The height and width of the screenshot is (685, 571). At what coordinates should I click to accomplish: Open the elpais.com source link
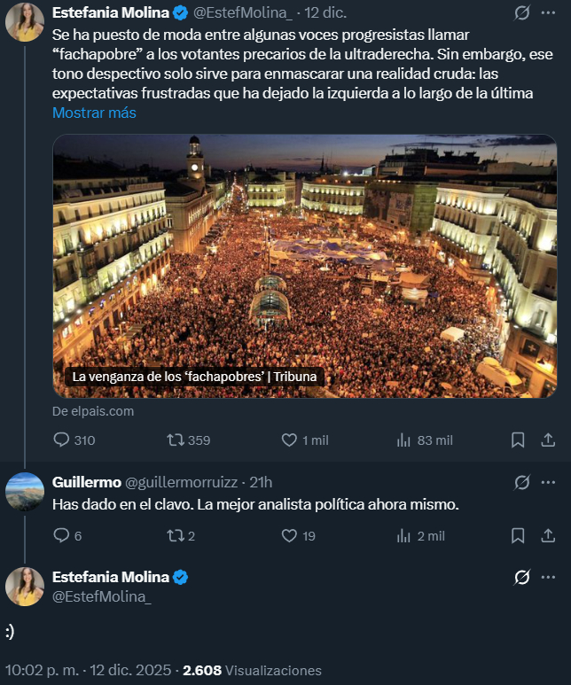click(x=92, y=411)
